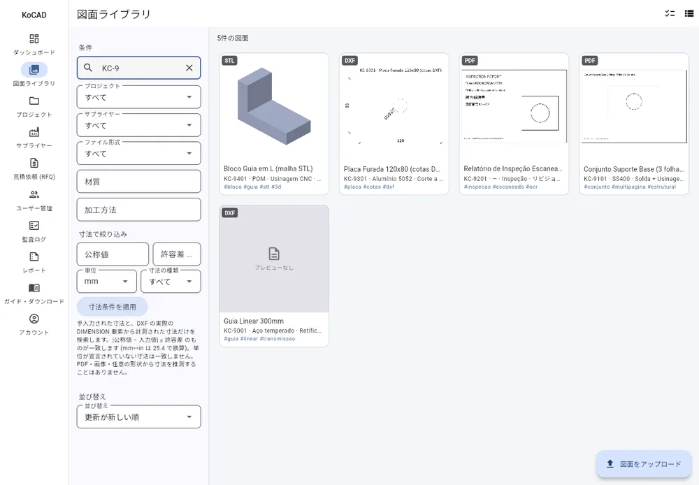The width and height of the screenshot is (699, 485).
Task: Open the 寸法の種類 dropdown
Action: [x=171, y=281]
